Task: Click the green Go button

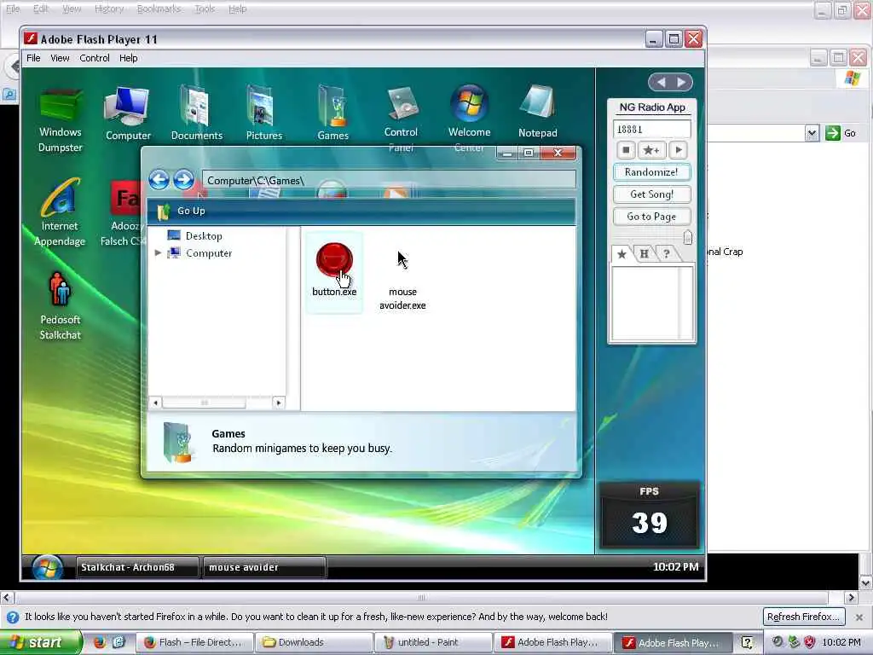Action: [841, 133]
